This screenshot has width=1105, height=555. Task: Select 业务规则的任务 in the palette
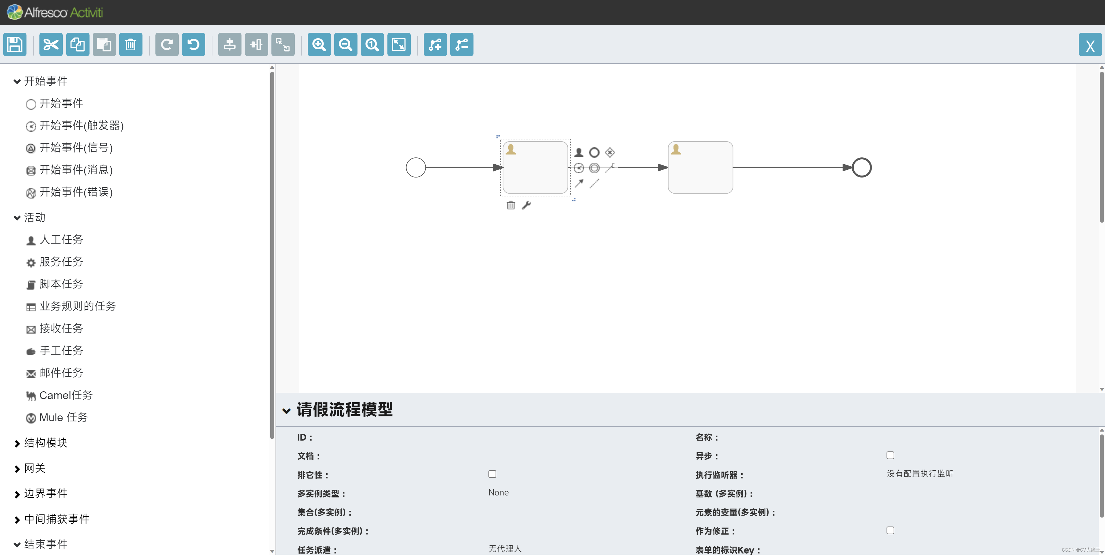click(x=71, y=306)
